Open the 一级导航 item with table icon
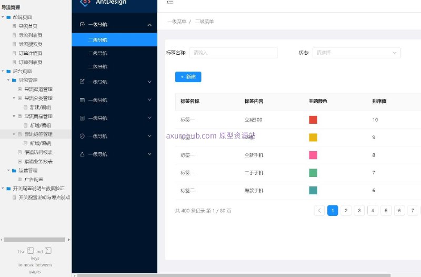The image size is (421, 277). (x=115, y=100)
